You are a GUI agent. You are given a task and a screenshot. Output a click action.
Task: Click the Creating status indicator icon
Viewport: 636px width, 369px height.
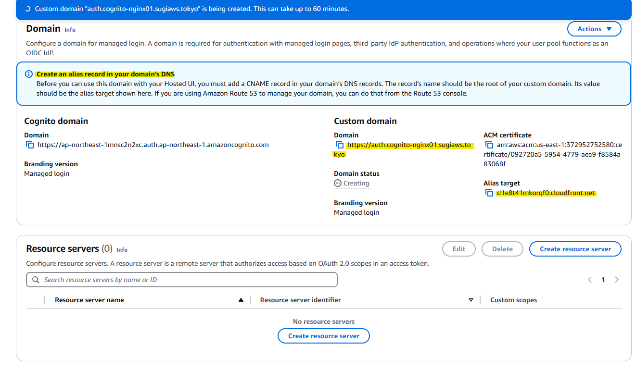click(338, 183)
